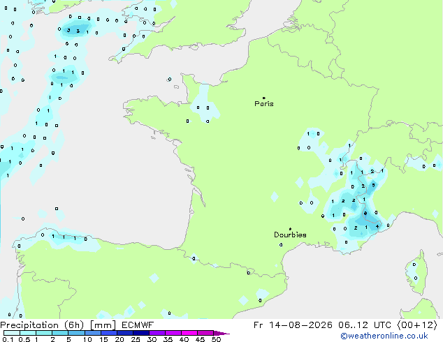Screen dimensions: 443x342
Task: Select the 0.5–1 mm legend color swatch
Action: pyautogui.click(x=28, y=333)
